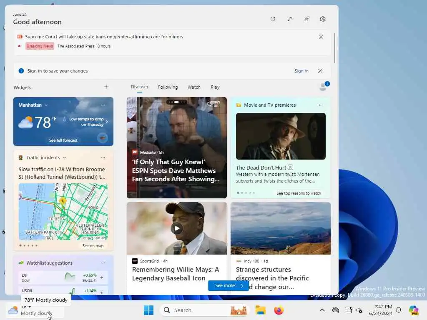Refresh the widgets feed

(x=273, y=19)
